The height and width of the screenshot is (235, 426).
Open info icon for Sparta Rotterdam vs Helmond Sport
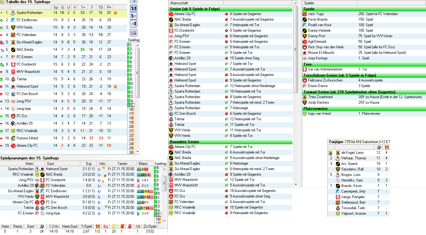pyautogui.click(x=98, y=169)
